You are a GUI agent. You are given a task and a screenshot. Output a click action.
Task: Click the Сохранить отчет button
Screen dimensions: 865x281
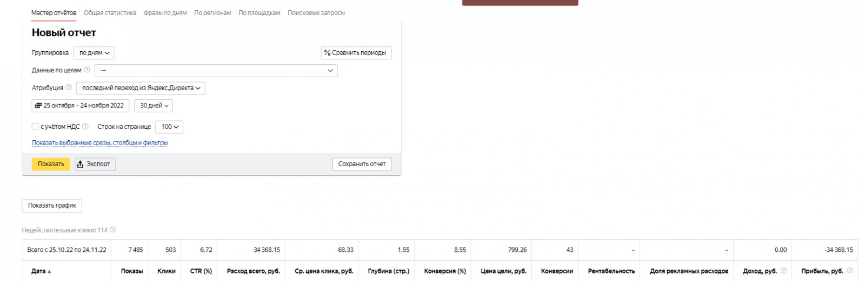pyautogui.click(x=362, y=164)
